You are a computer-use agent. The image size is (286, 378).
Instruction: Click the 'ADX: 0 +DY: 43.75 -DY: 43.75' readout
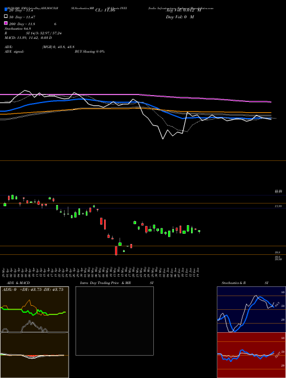click(33, 290)
